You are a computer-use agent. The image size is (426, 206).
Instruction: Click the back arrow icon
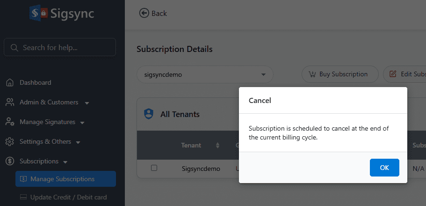(x=144, y=13)
